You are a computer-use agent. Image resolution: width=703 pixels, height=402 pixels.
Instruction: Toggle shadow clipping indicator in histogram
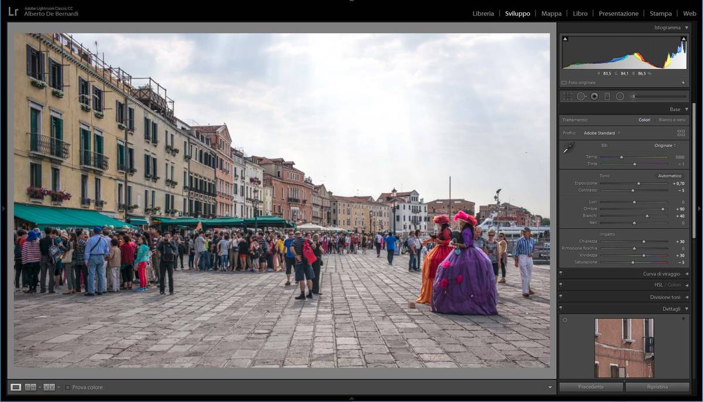[565, 39]
